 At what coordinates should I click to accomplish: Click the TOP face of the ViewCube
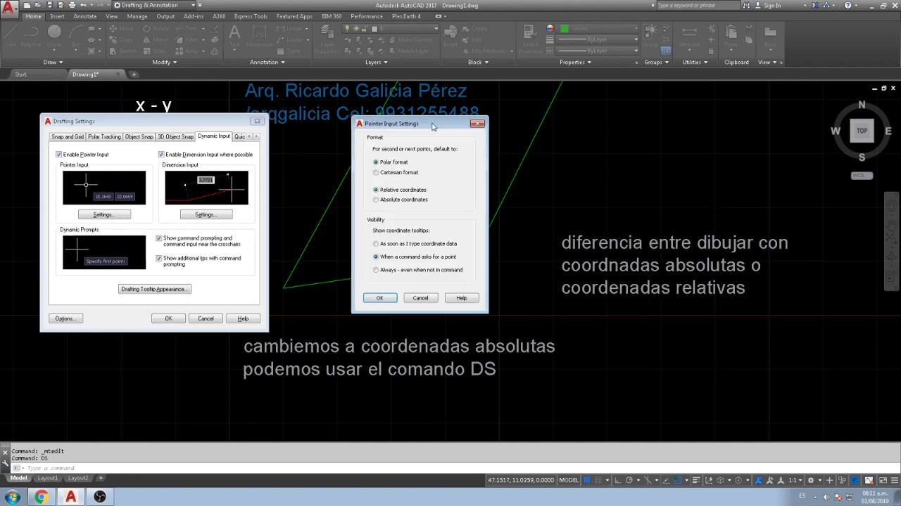(x=862, y=131)
